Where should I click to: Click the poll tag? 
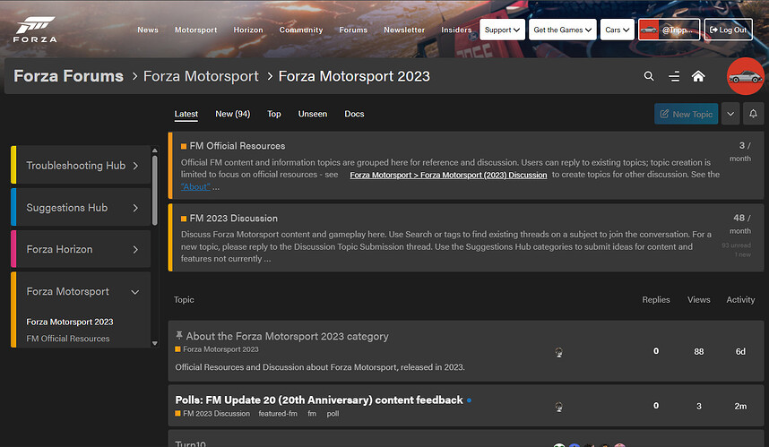point(333,414)
